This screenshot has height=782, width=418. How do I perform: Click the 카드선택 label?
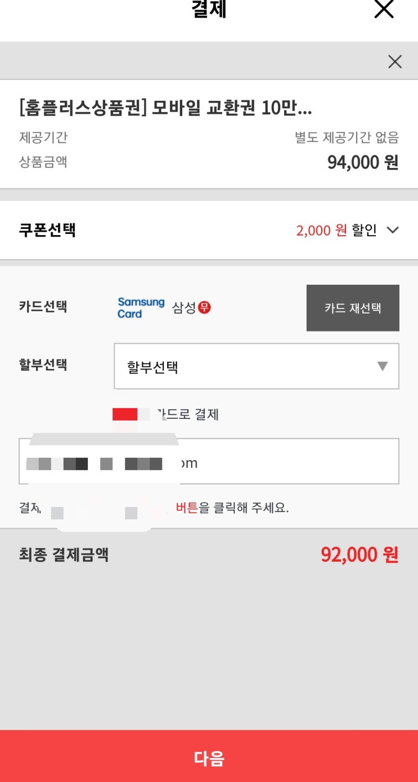click(43, 307)
